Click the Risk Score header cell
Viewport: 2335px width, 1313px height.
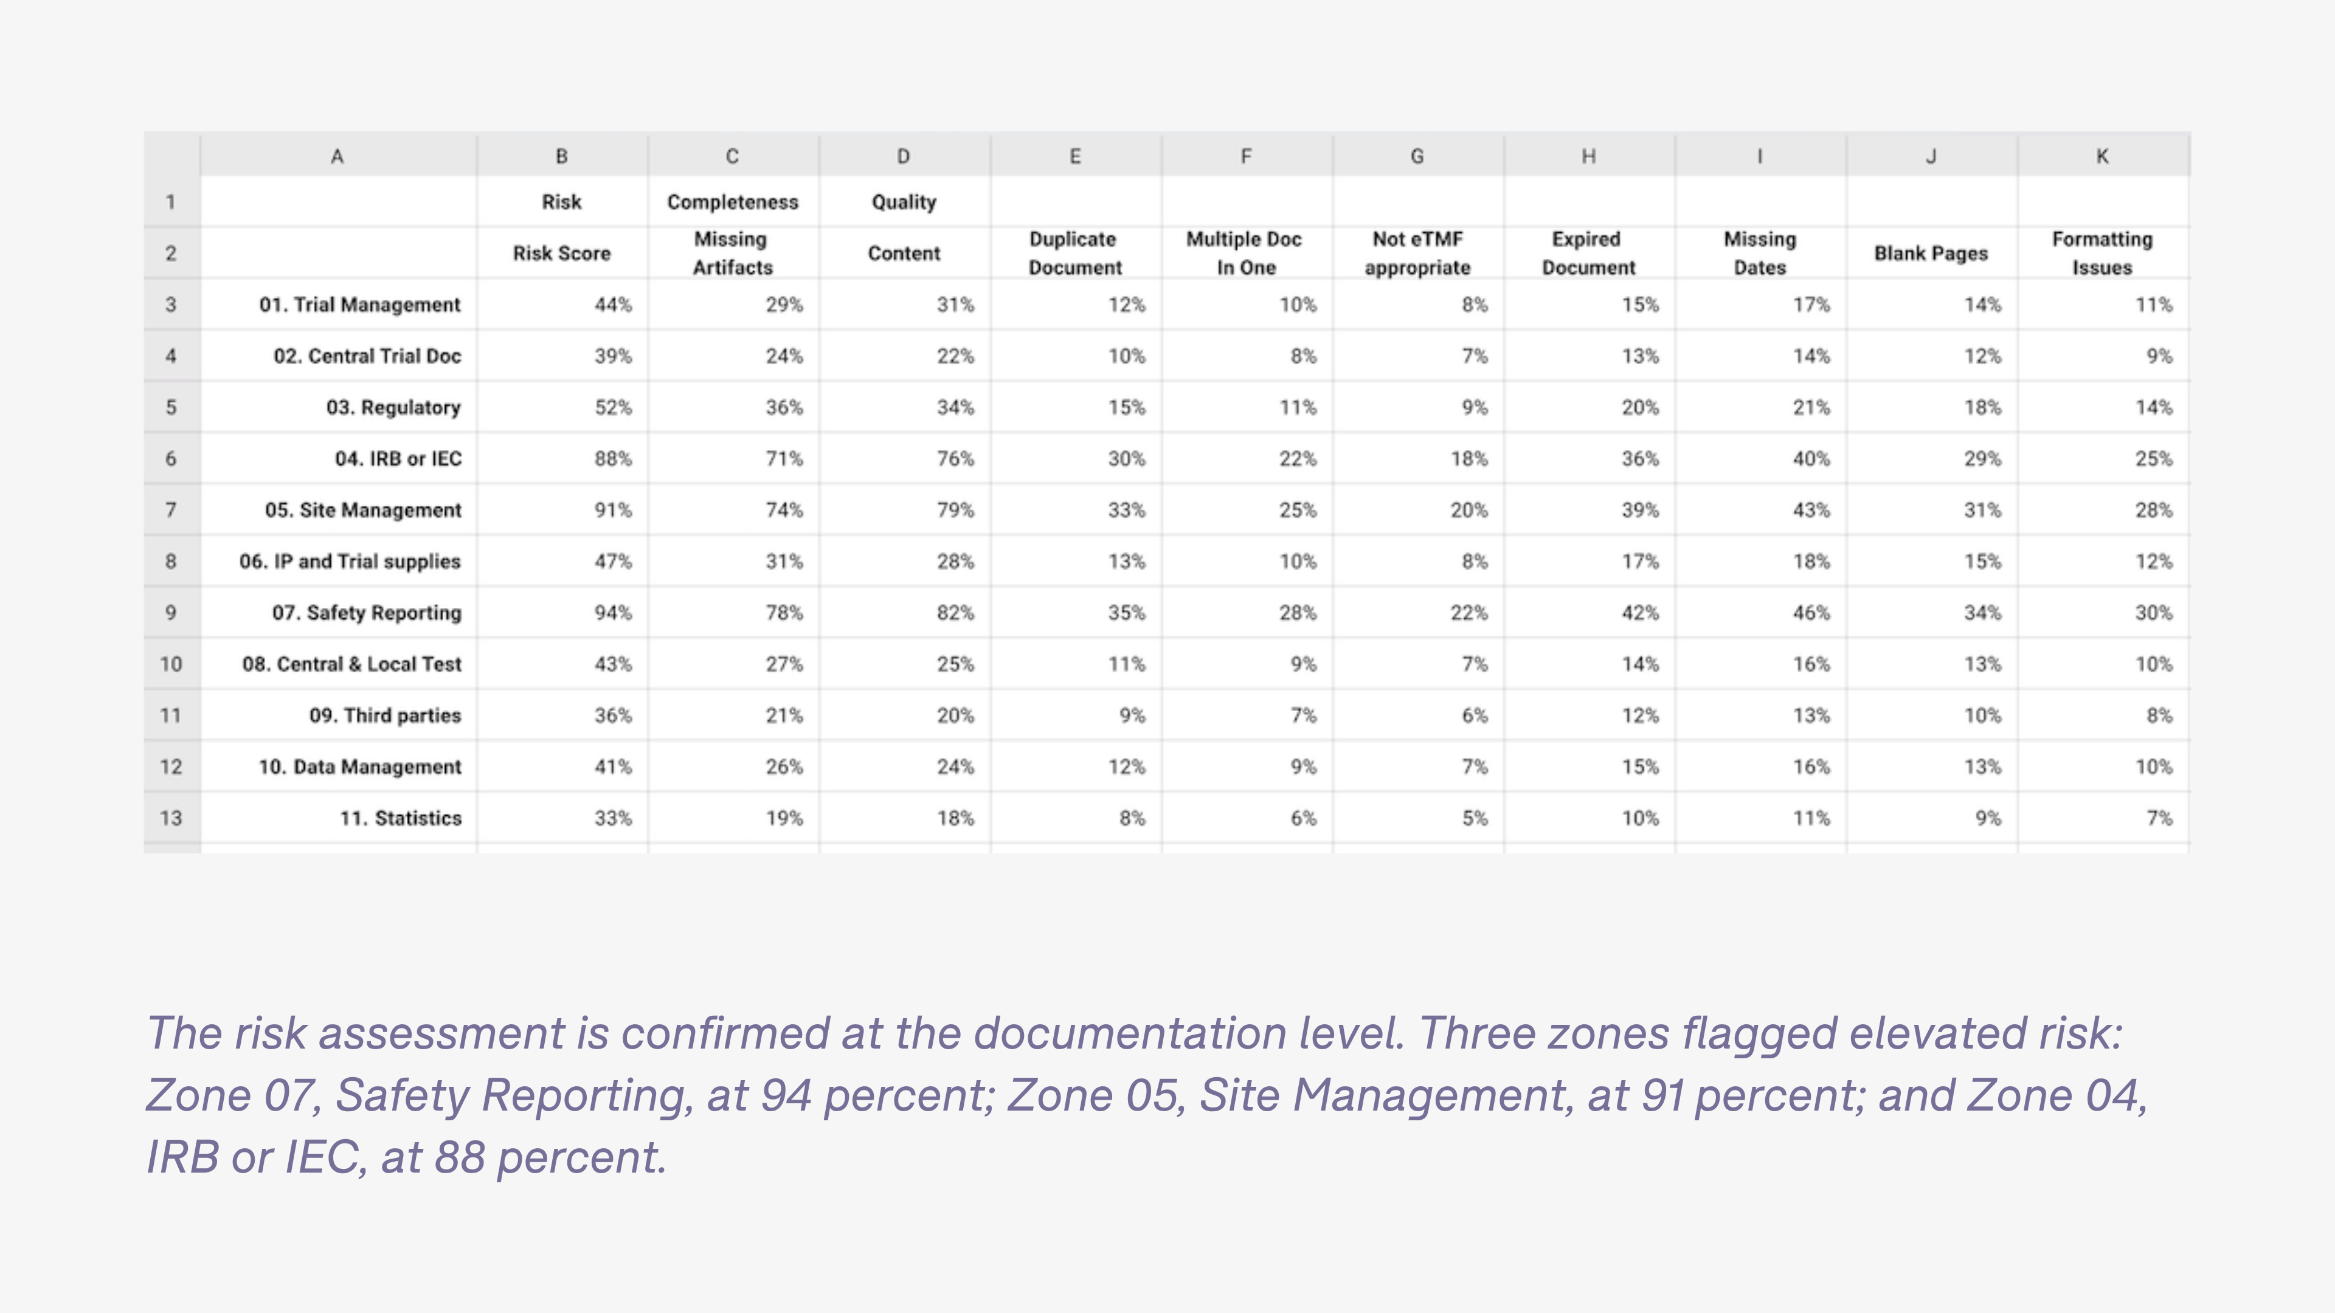[x=562, y=253]
